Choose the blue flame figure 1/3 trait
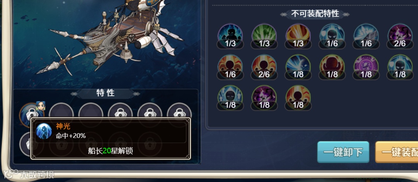The image size is (418, 182). 230,36
